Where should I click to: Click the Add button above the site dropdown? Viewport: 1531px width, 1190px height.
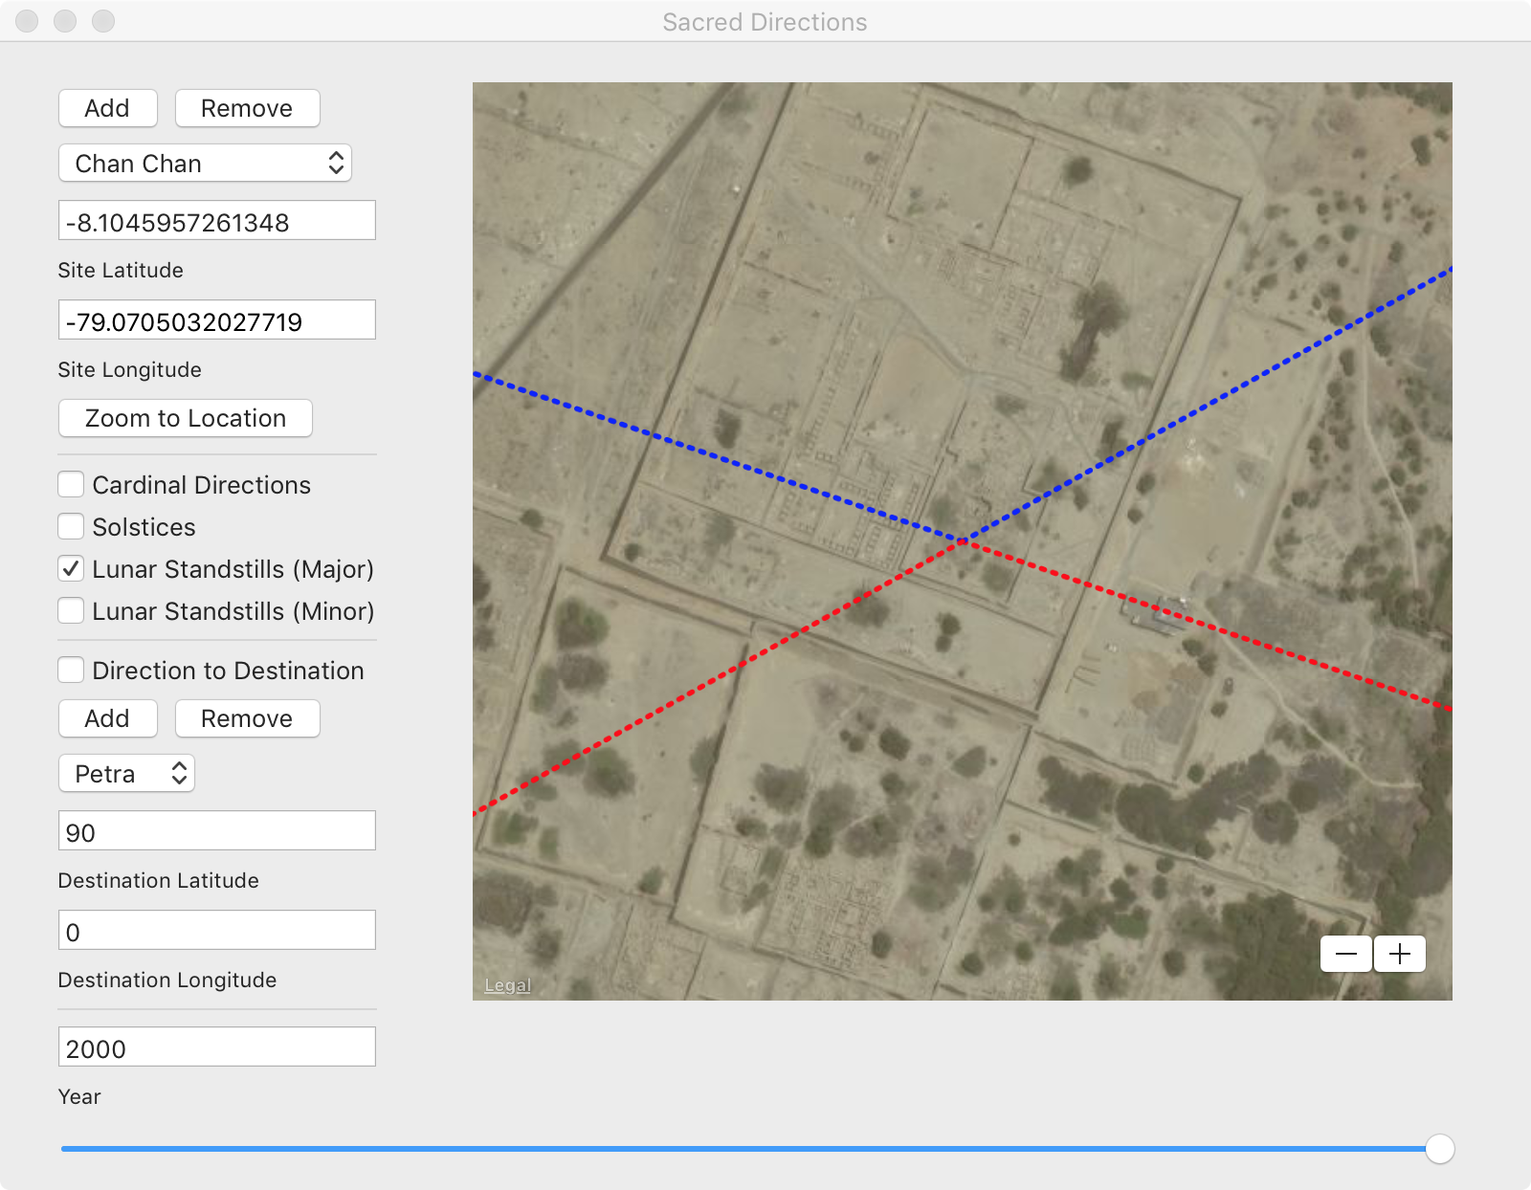click(x=107, y=108)
